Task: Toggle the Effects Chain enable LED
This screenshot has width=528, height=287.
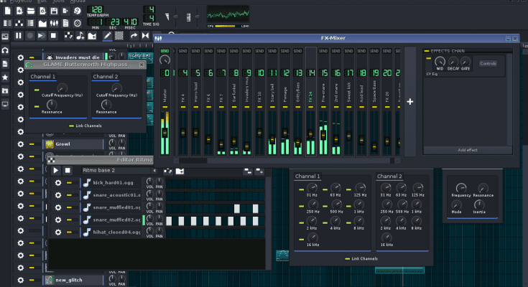Action: coord(426,51)
